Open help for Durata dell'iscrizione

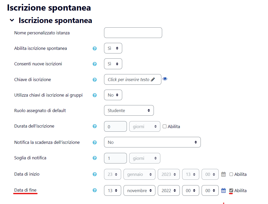coord(95,126)
